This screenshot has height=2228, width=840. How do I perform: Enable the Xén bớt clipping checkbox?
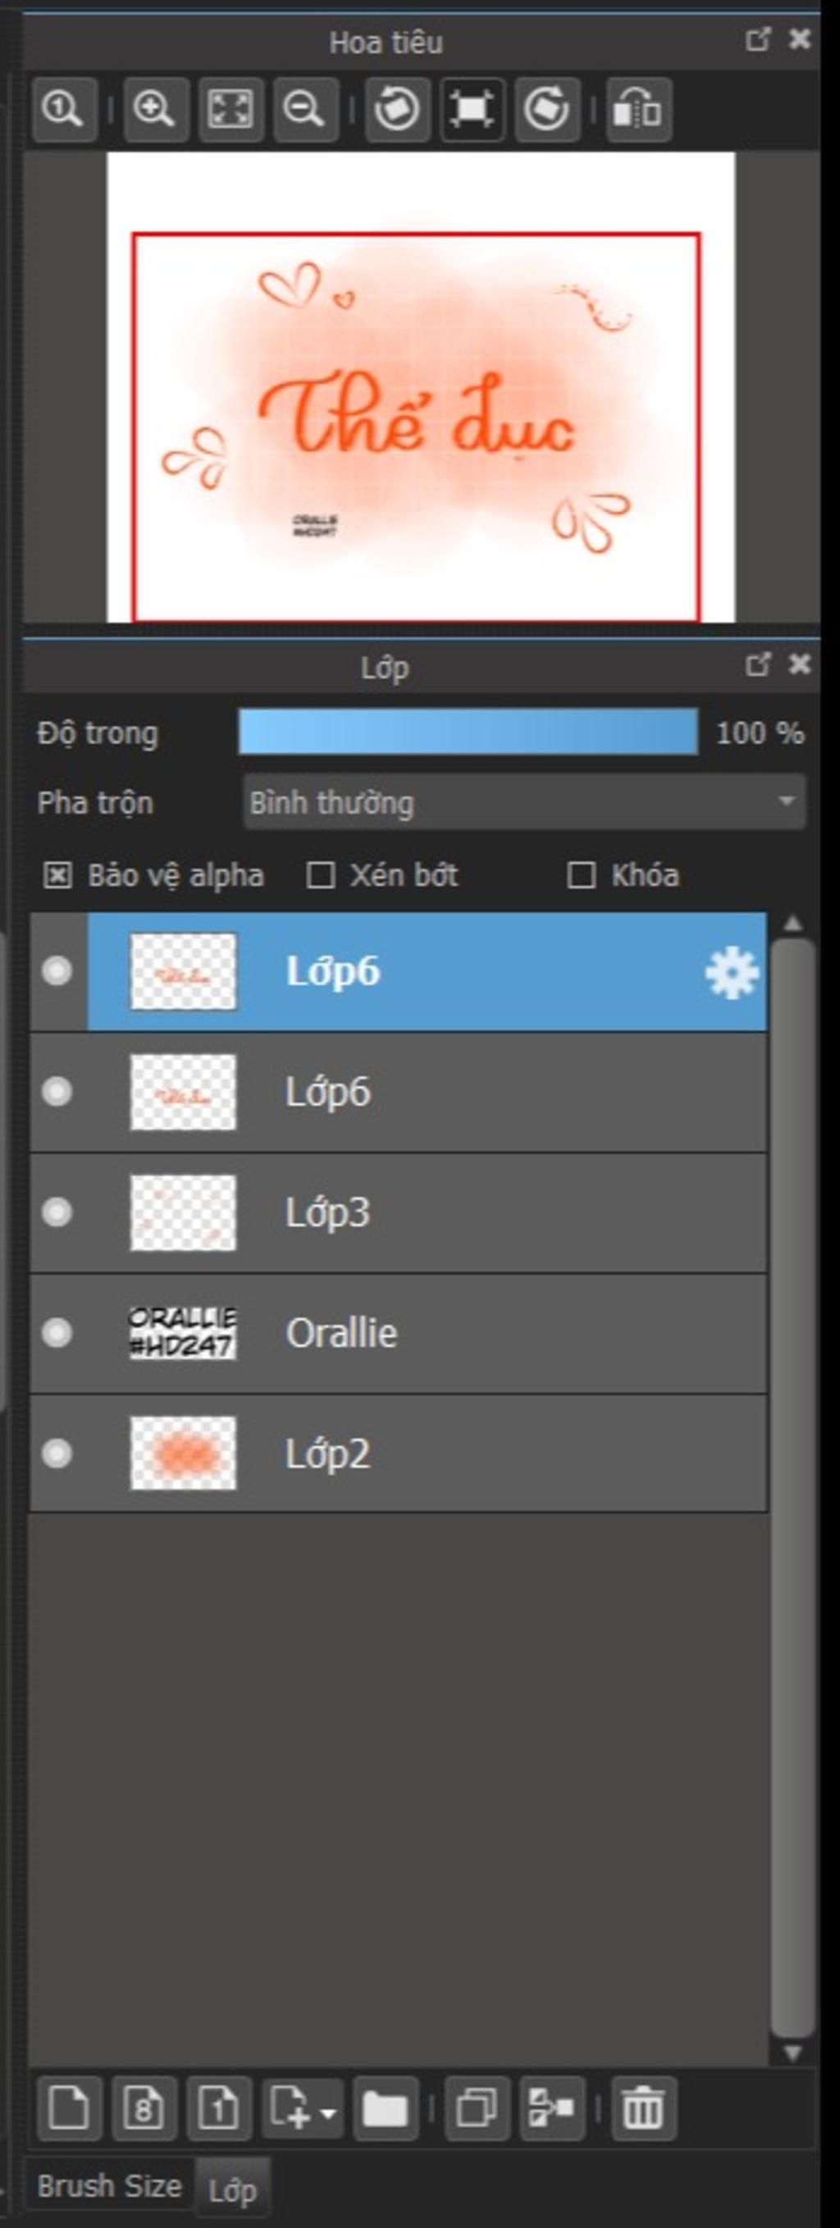pos(321,876)
